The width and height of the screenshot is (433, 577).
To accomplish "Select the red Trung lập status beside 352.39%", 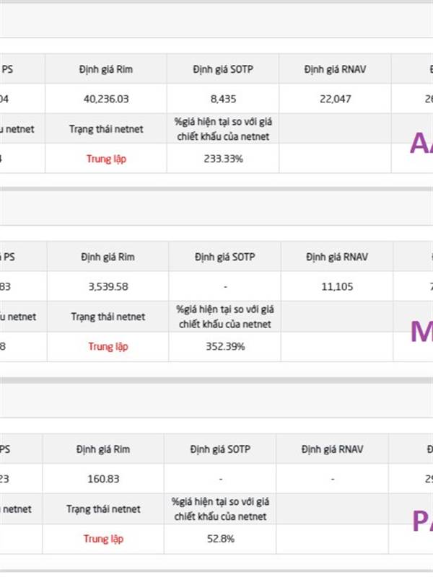I will pos(108,346).
